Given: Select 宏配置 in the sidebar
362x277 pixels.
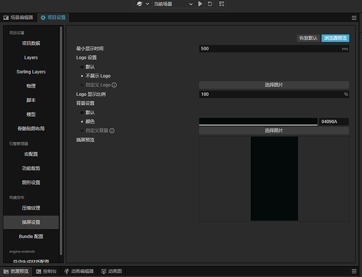Looking at the screenshot, I should point(31,154).
